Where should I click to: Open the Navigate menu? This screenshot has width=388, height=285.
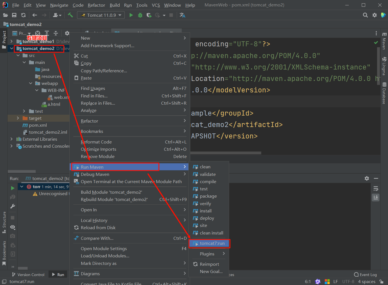(x=59, y=5)
